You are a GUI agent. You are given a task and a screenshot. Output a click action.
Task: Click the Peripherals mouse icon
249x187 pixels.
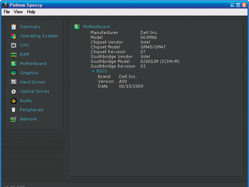click(x=13, y=110)
